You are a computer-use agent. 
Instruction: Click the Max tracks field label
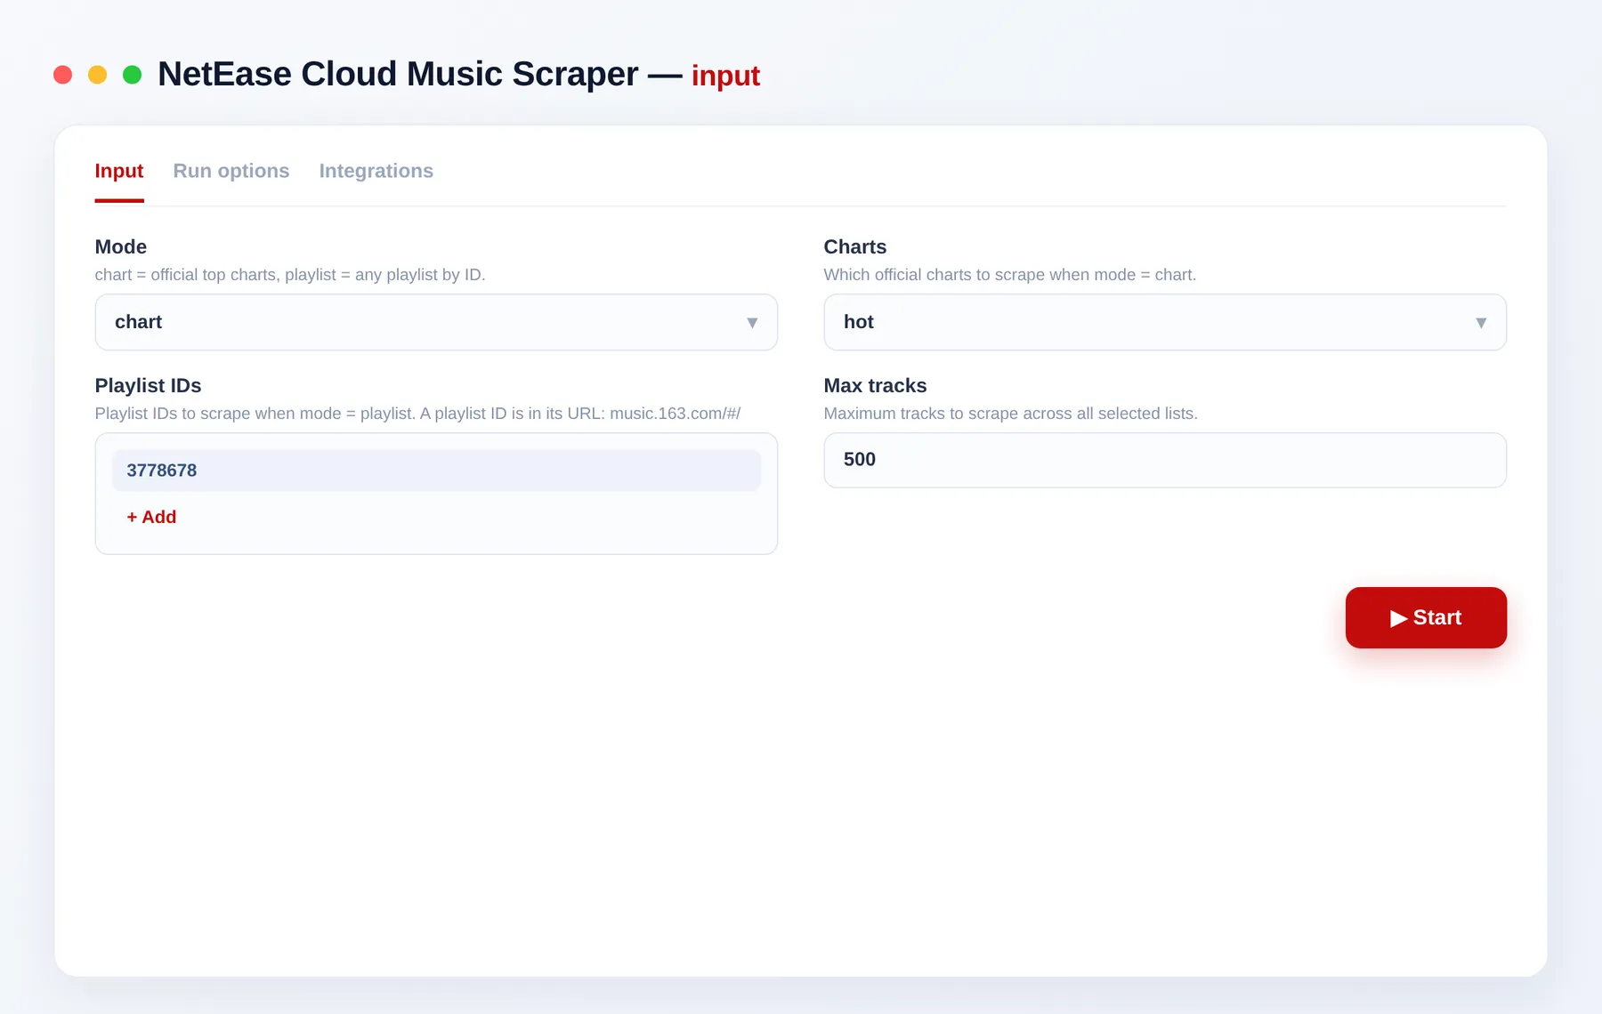tap(875, 386)
